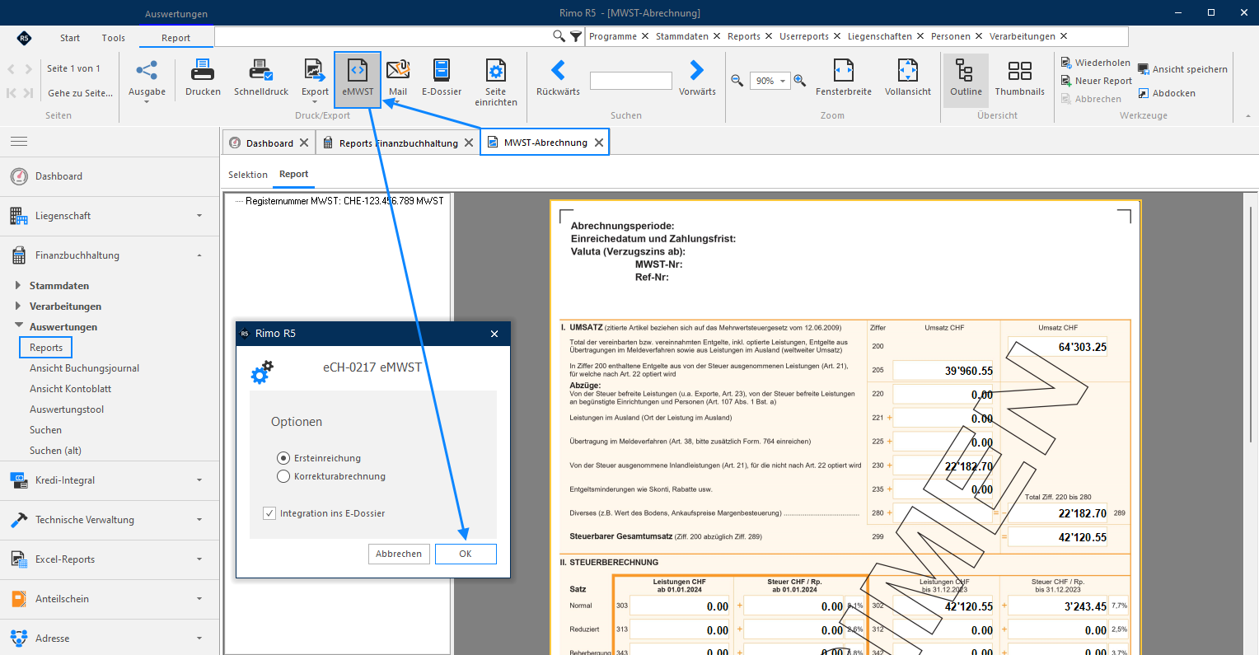Screen dimensions: 1259x655
Task: Open the Ausgabe share menu
Action: (x=147, y=80)
